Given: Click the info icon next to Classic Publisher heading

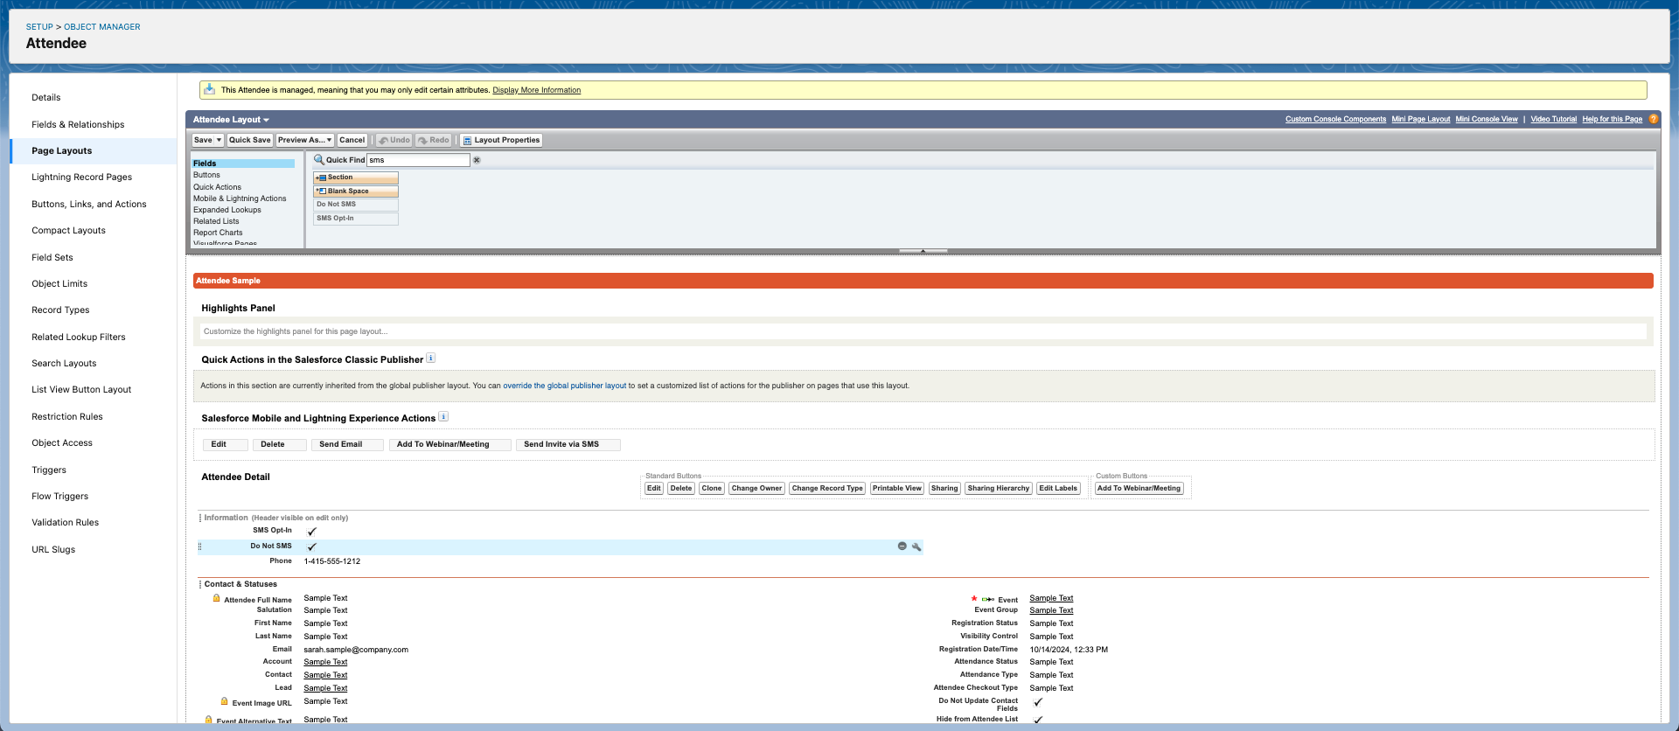Looking at the screenshot, I should (x=430, y=359).
